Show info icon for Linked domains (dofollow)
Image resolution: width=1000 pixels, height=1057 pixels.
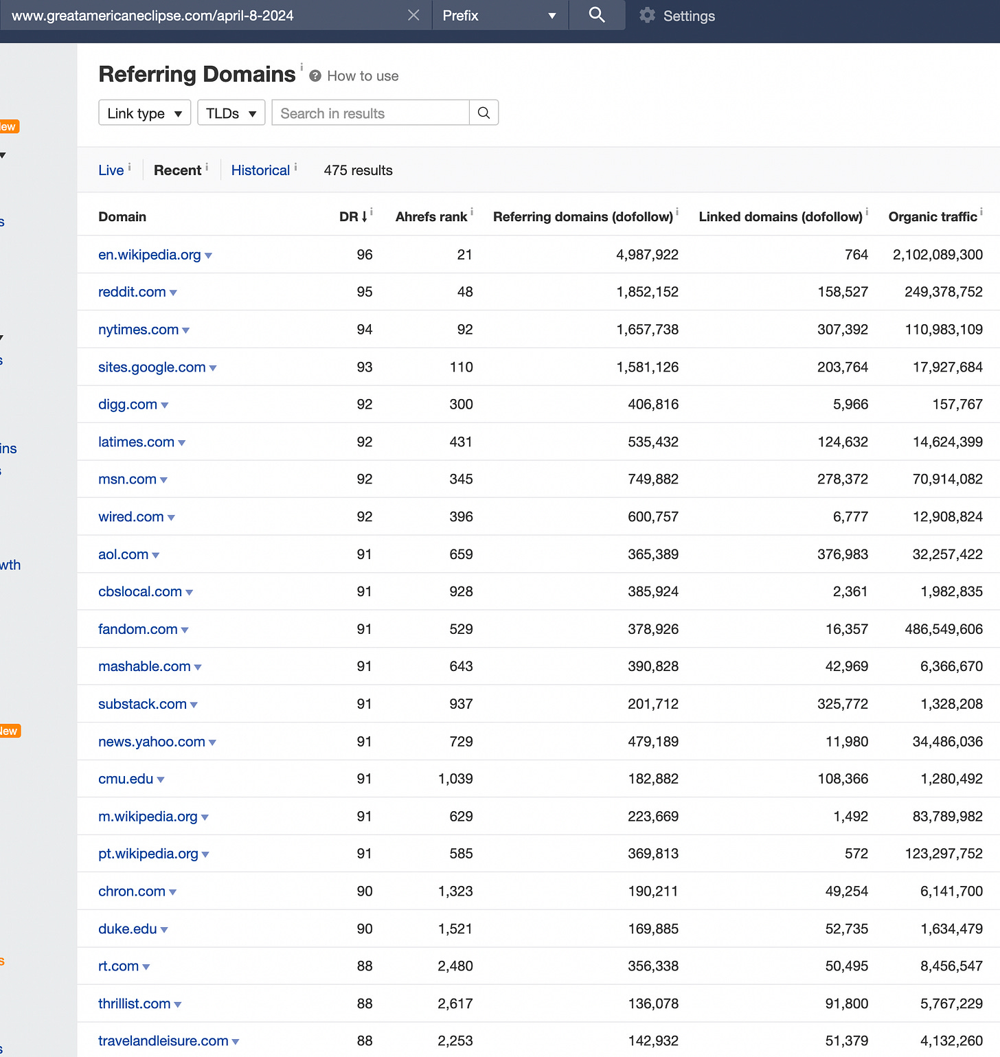point(867,212)
